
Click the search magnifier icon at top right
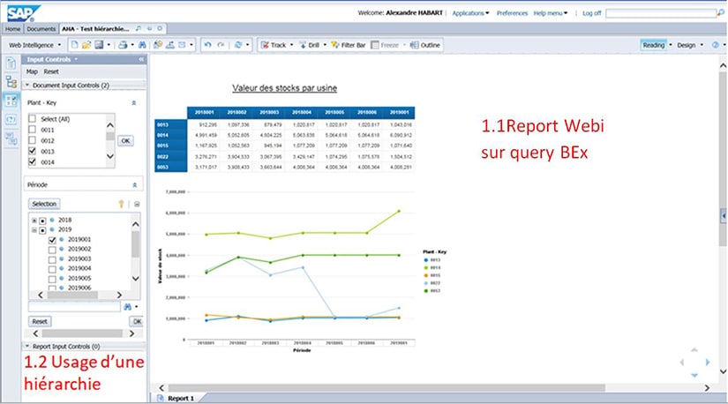[721, 13]
